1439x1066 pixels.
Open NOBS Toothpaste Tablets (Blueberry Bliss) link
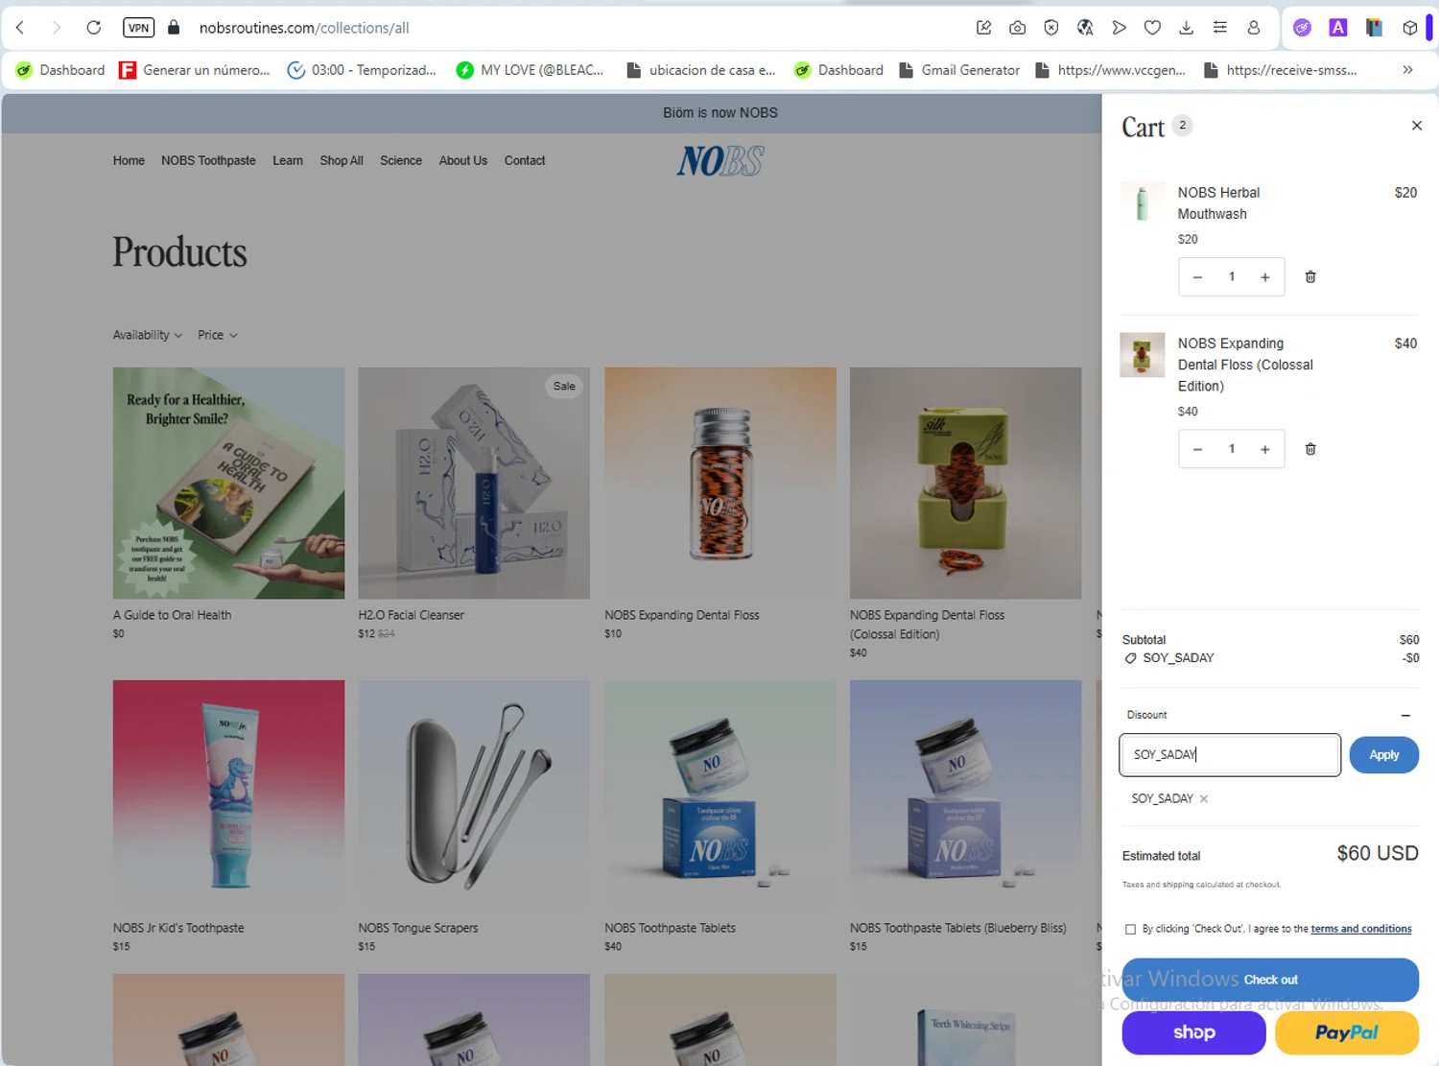pyautogui.click(x=958, y=928)
